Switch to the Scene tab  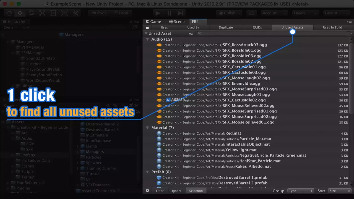coord(177,22)
